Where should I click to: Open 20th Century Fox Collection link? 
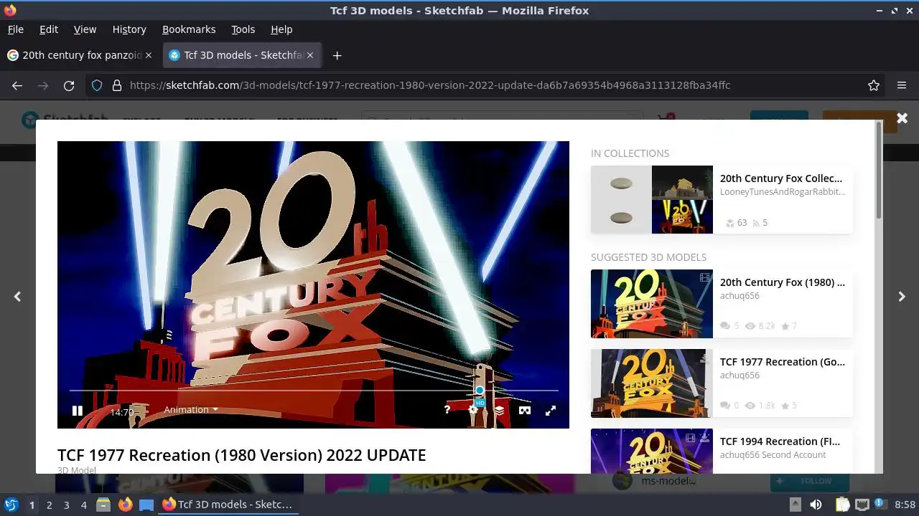[781, 178]
